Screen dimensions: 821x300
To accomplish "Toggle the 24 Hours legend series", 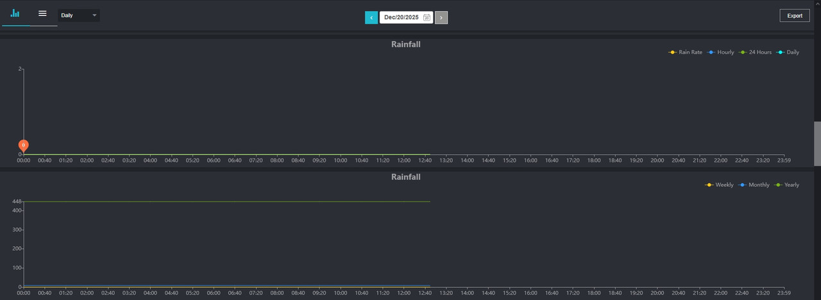I will [756, 52].
